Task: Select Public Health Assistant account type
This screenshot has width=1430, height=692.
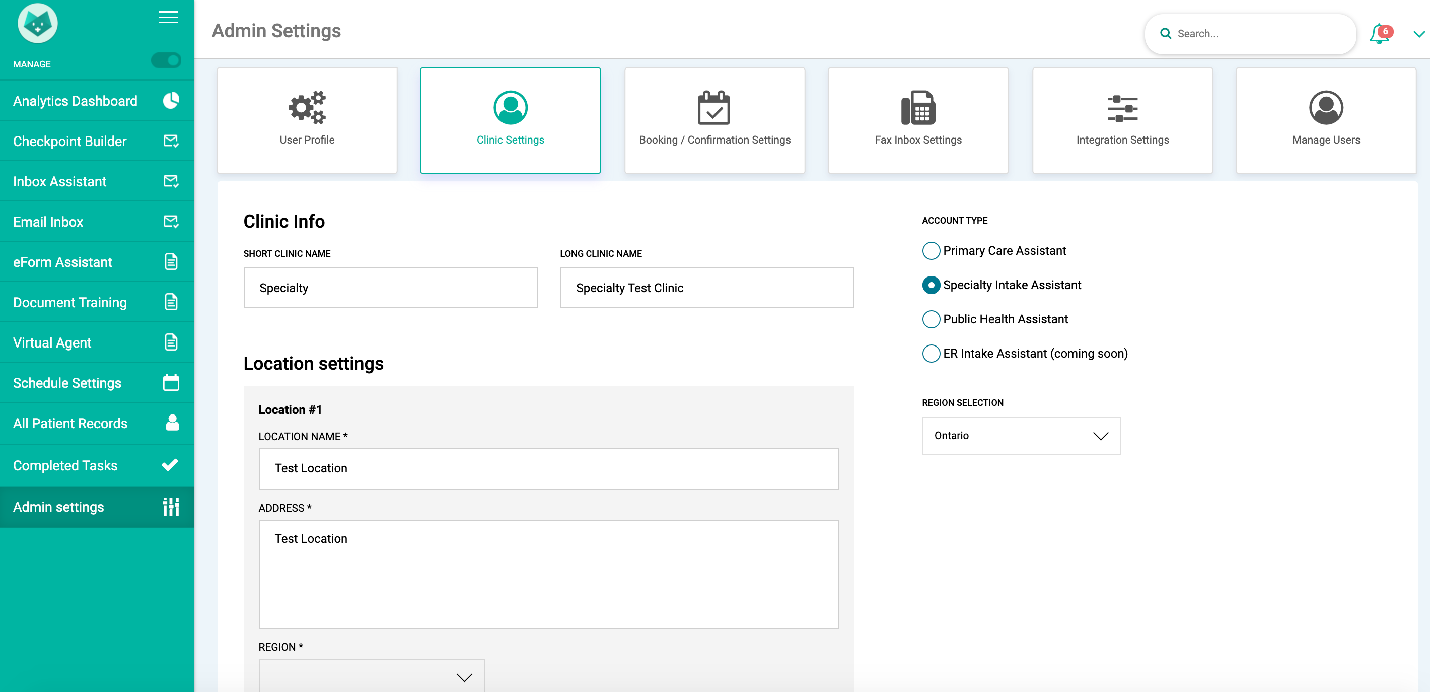Action: click(931, 319)
